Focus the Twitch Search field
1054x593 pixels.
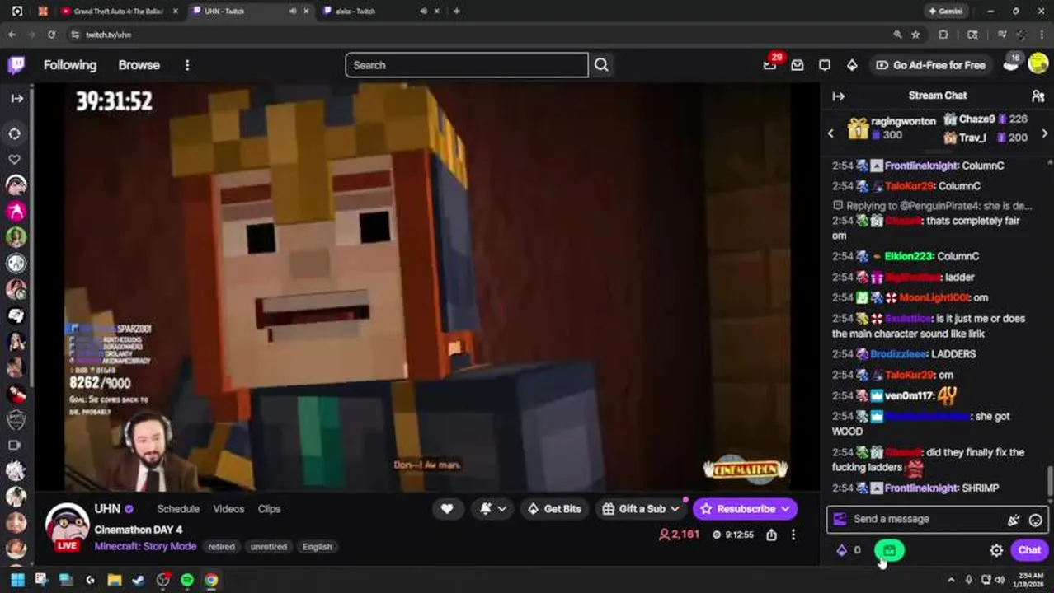tap(467, 65)
